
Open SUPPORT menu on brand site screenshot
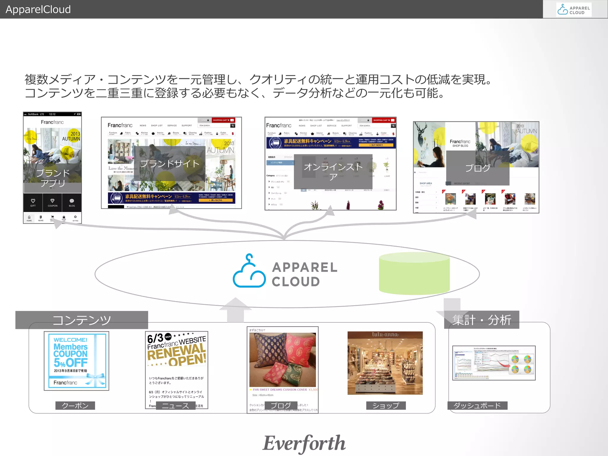(187, 126)
